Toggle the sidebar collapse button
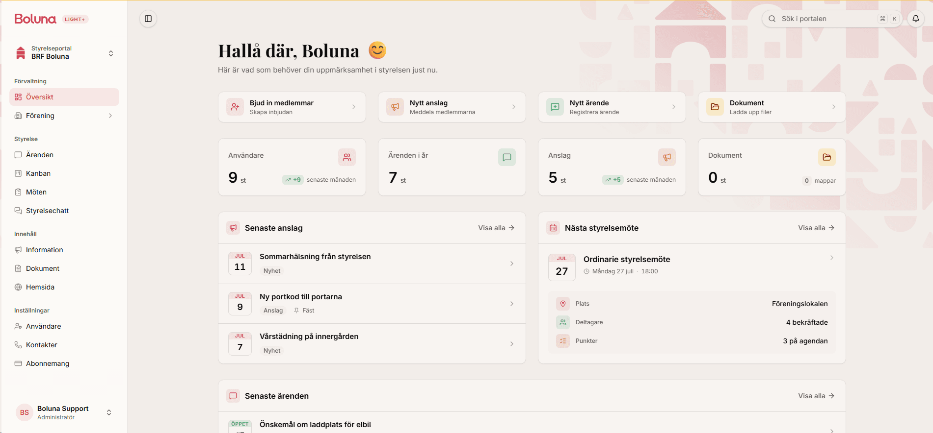 point(148,19)
